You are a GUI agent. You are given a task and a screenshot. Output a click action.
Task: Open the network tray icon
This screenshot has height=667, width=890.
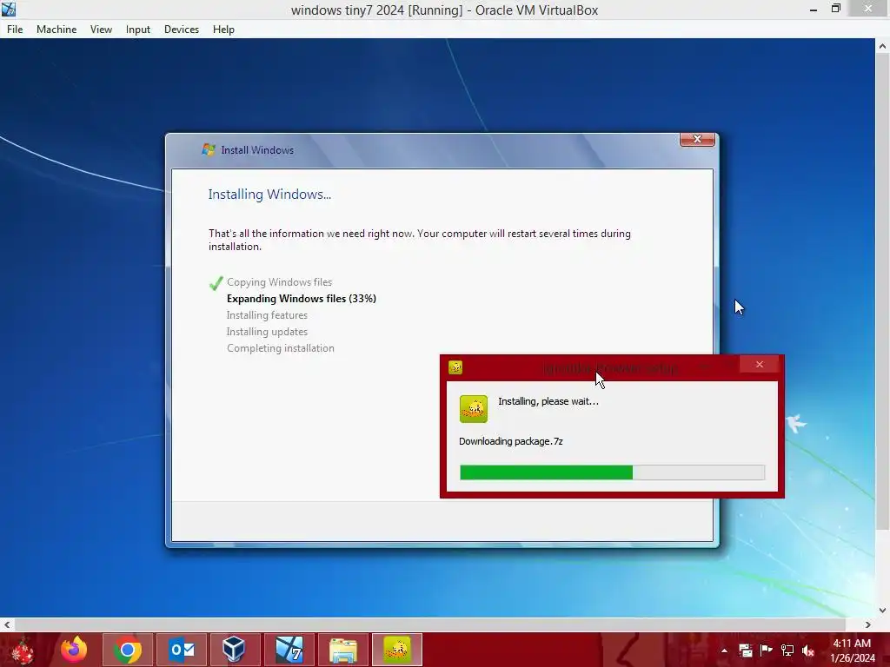(x=787, y=650)
